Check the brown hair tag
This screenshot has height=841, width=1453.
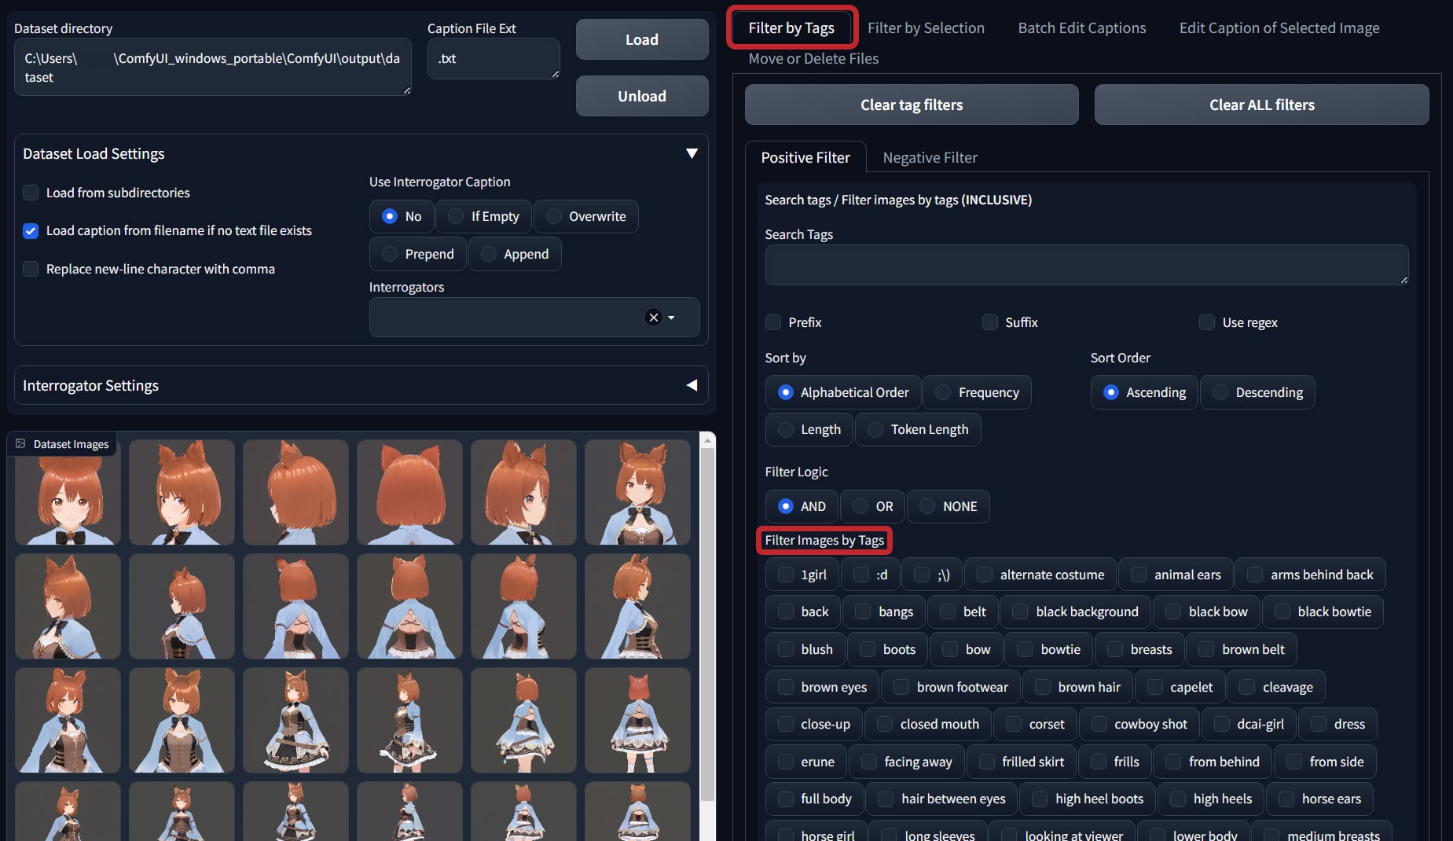click(x=1042, y=687)
